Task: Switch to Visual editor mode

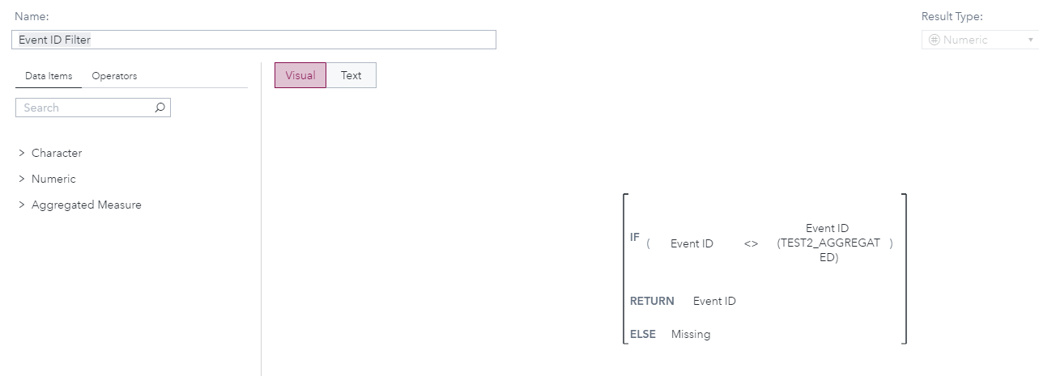Action: 300,75
